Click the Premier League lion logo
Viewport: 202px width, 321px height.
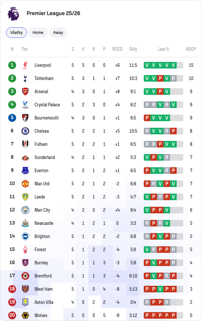tap(13, 13)
